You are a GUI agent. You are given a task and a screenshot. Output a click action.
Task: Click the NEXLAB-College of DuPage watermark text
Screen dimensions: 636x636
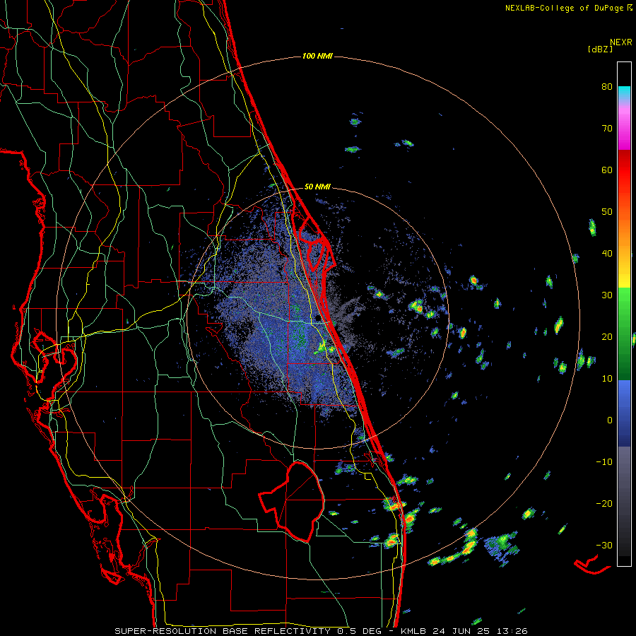point(565,8)
